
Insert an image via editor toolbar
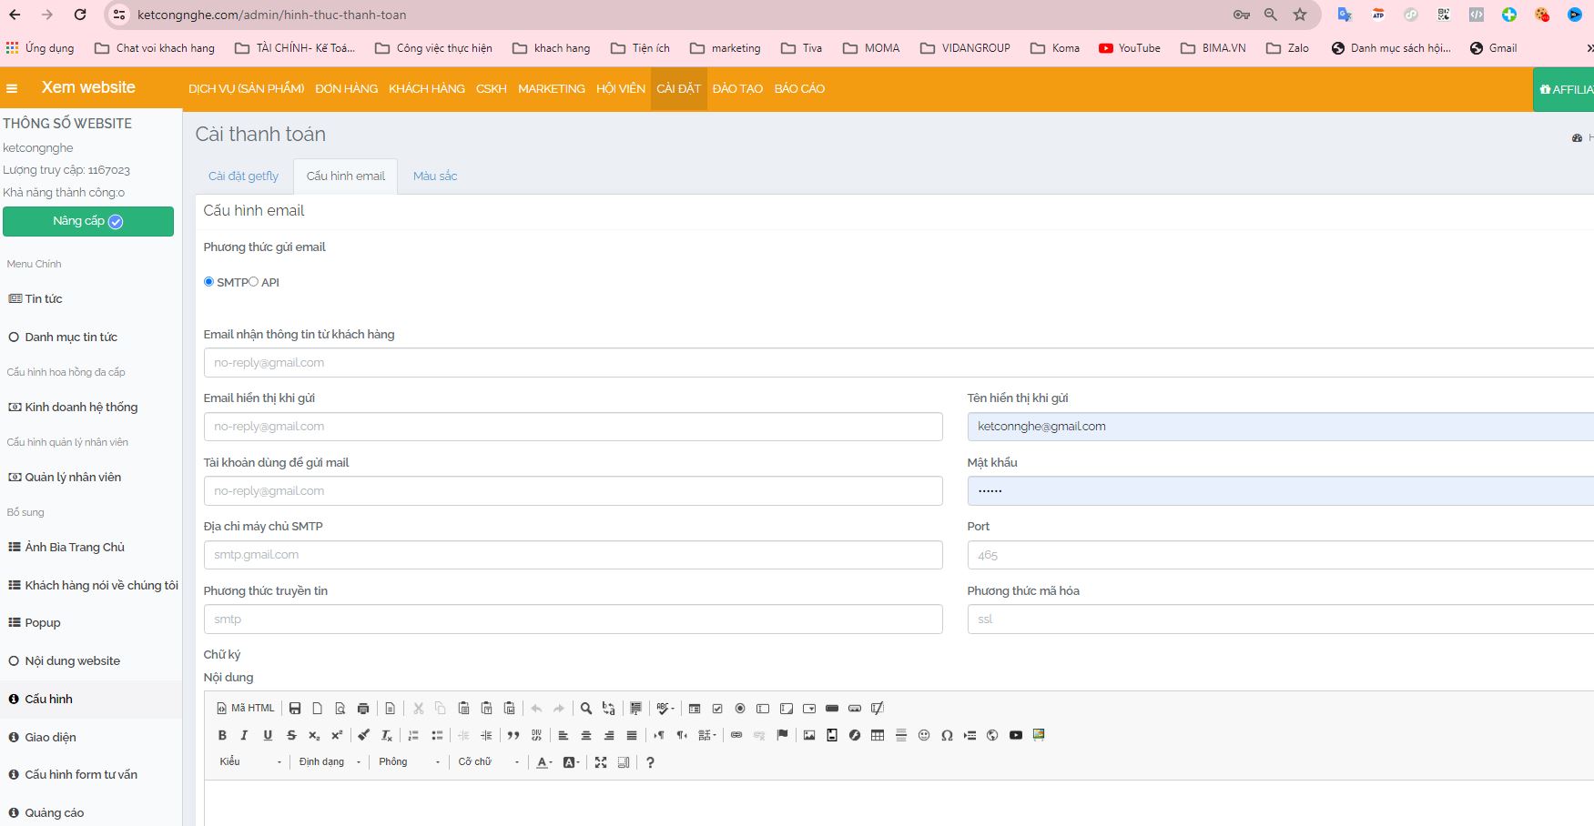coord(808,735)
